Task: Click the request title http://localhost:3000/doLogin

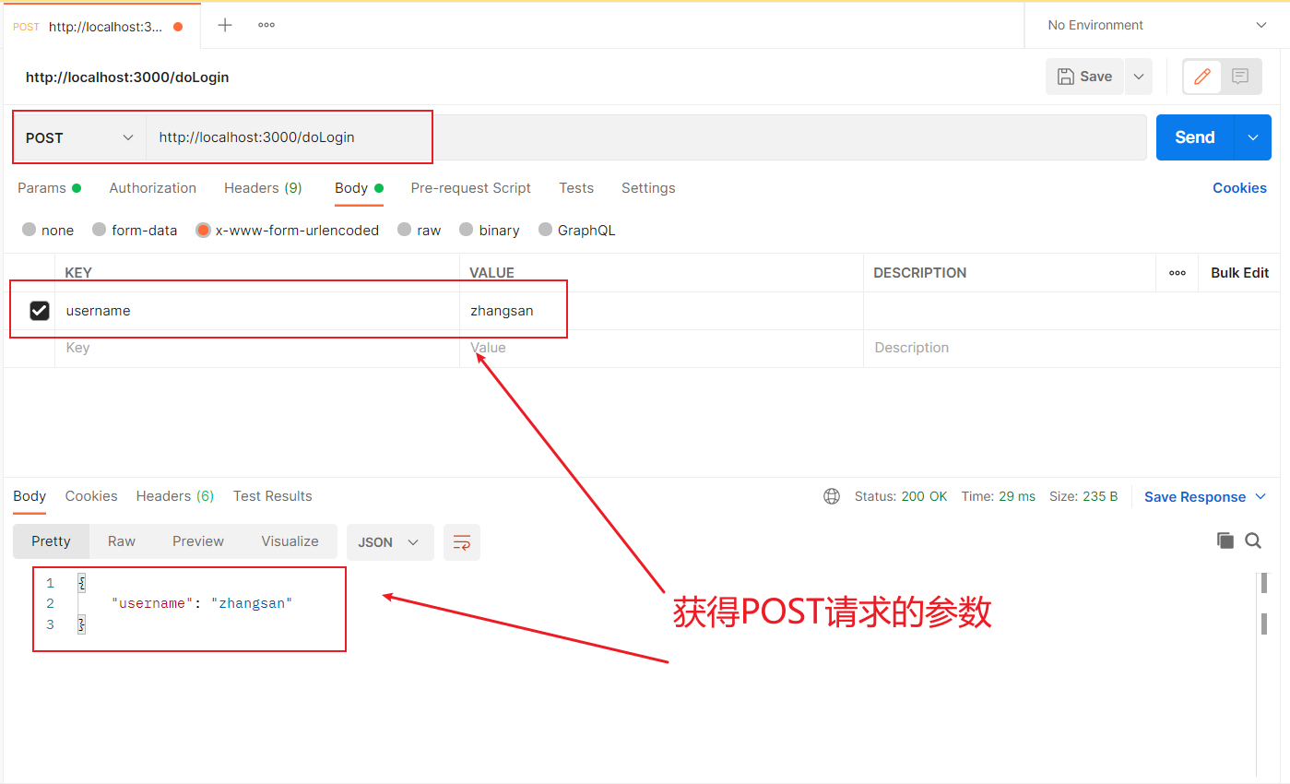Action: click(127, 77)
